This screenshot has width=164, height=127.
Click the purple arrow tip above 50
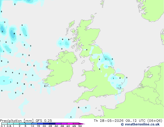point(82,124)
